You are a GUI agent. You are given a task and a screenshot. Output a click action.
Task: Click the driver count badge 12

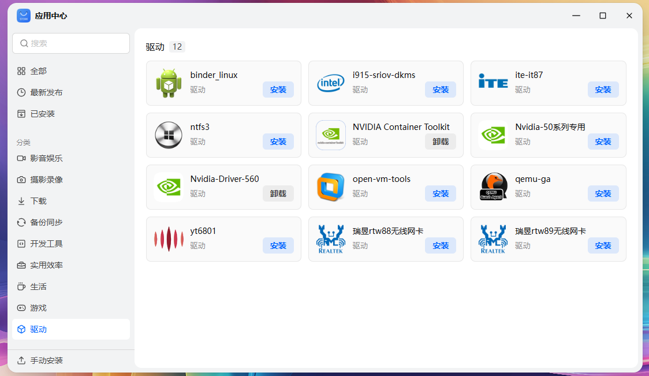[177, 47]
